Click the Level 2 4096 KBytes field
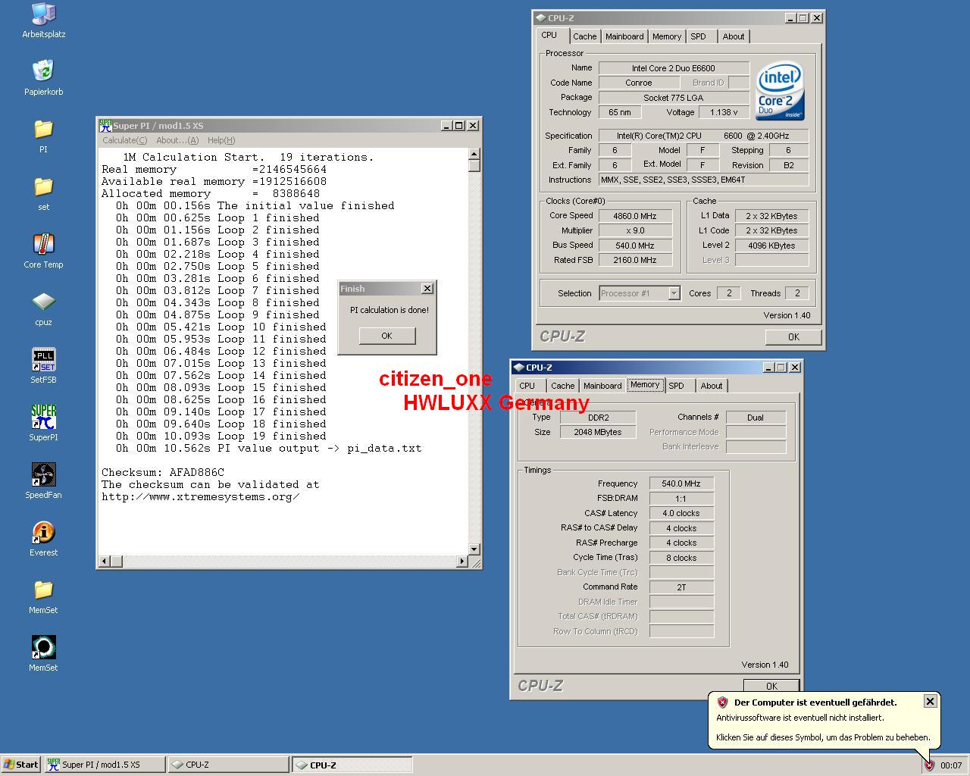Screen dimensions: 970x776 point(771,246)
